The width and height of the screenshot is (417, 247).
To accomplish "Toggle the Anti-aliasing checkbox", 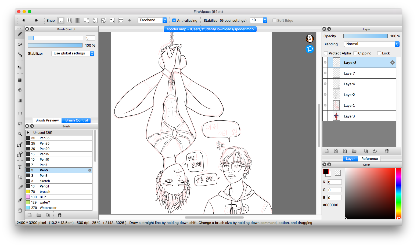I will click(174, 20).
